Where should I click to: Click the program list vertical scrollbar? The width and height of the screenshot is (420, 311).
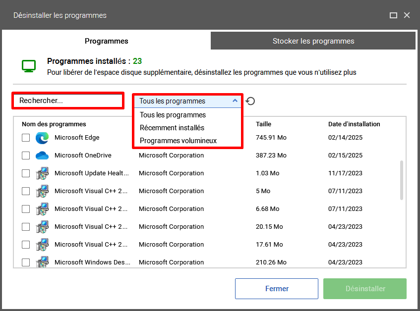click(402, 180)
